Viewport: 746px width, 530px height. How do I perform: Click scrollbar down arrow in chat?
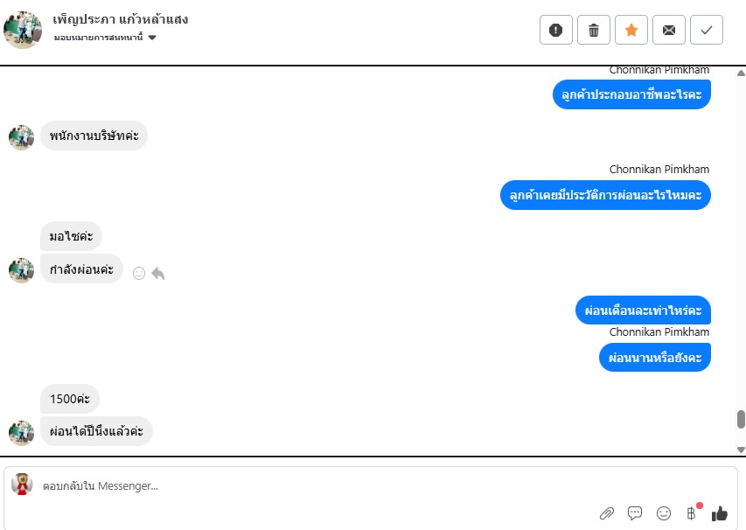click(x=741, y=450)
